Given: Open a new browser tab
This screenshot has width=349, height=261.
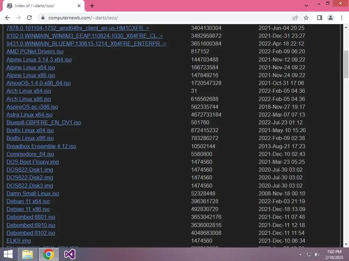Looking at the screenshot, I should (x=92, y=6).
